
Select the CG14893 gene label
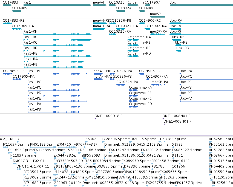(10, 2)
